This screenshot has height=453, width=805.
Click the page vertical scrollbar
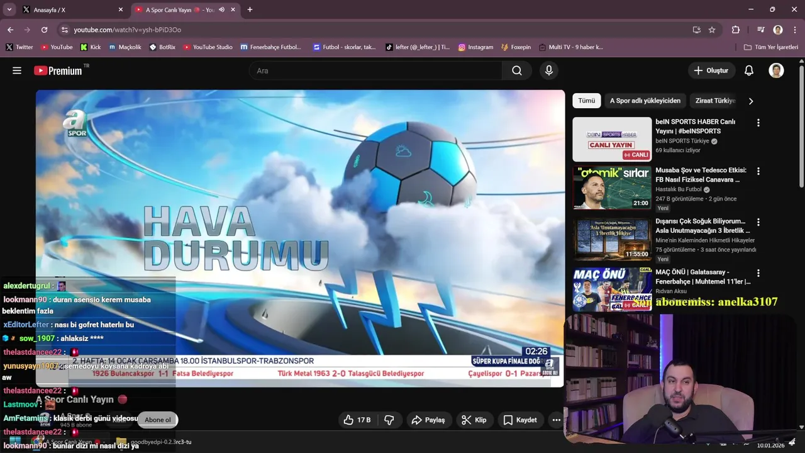801,126
